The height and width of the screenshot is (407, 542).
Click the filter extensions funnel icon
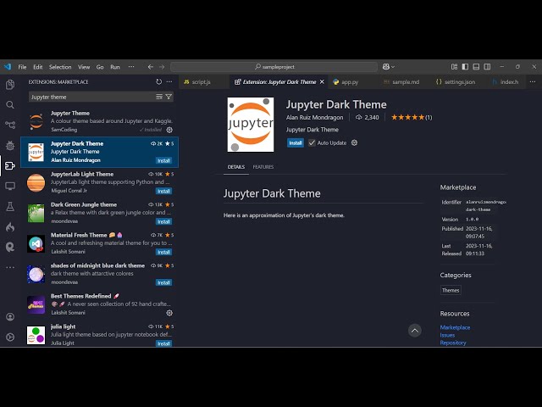coord(169,97)
